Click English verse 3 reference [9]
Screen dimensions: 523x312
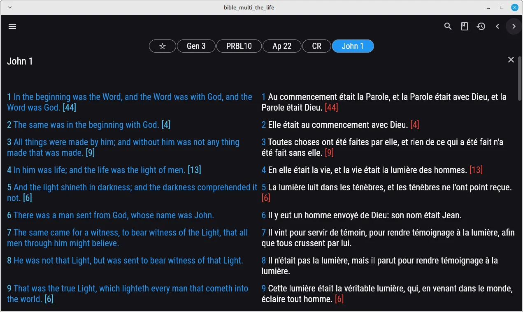90,153
